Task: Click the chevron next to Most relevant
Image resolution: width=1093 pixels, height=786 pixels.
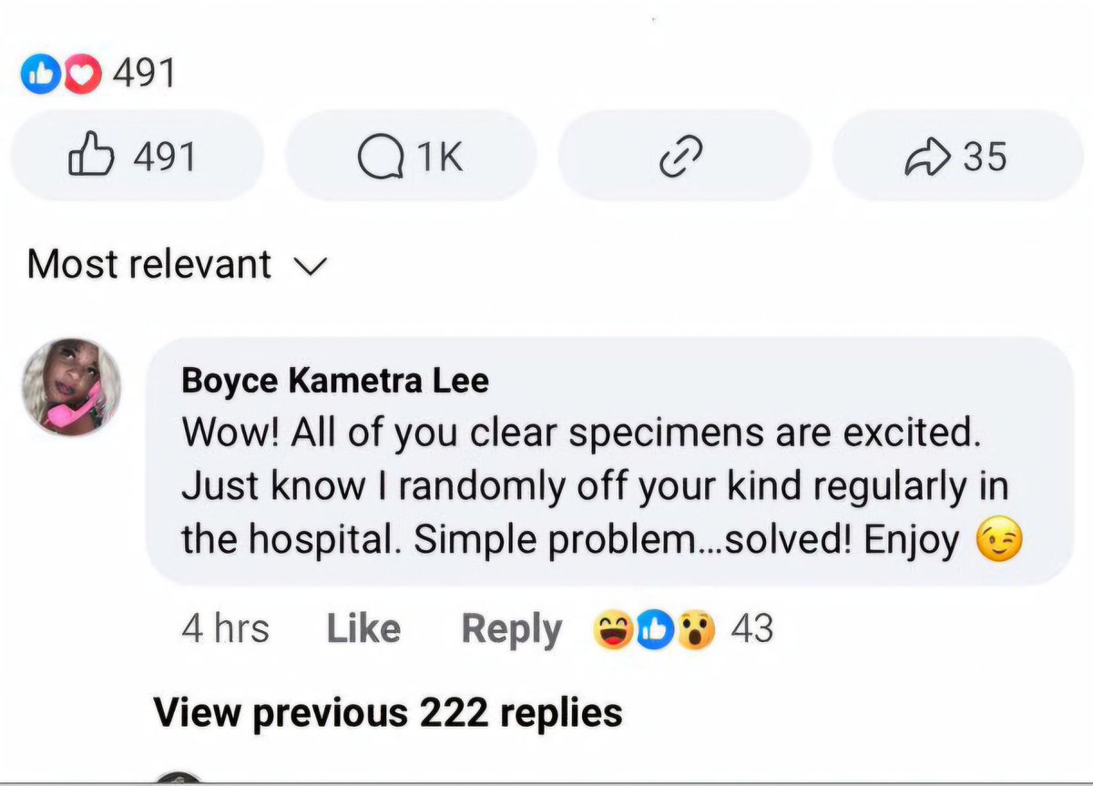Action: click(312, 265)
